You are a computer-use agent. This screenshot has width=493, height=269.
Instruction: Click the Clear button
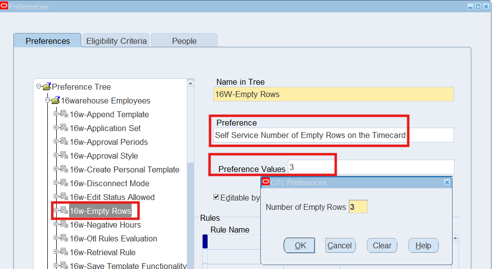382,245
